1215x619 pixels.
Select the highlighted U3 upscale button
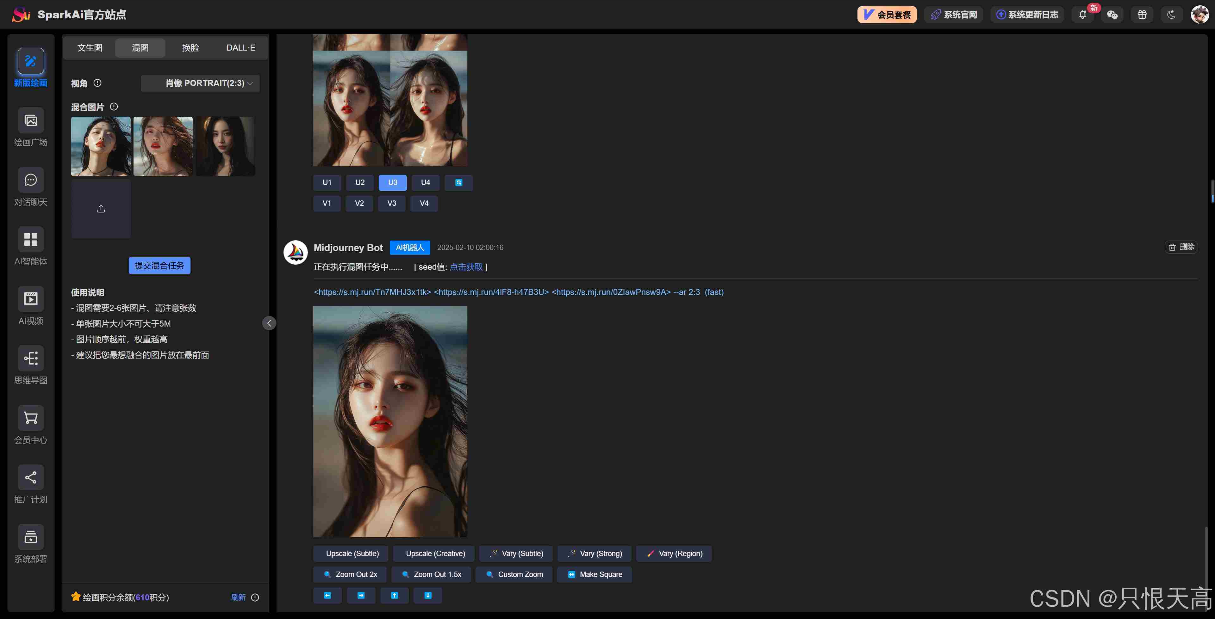[x=392, y=182]
